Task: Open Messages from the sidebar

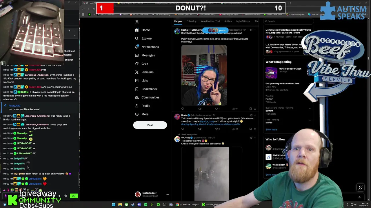Action: 145,55
